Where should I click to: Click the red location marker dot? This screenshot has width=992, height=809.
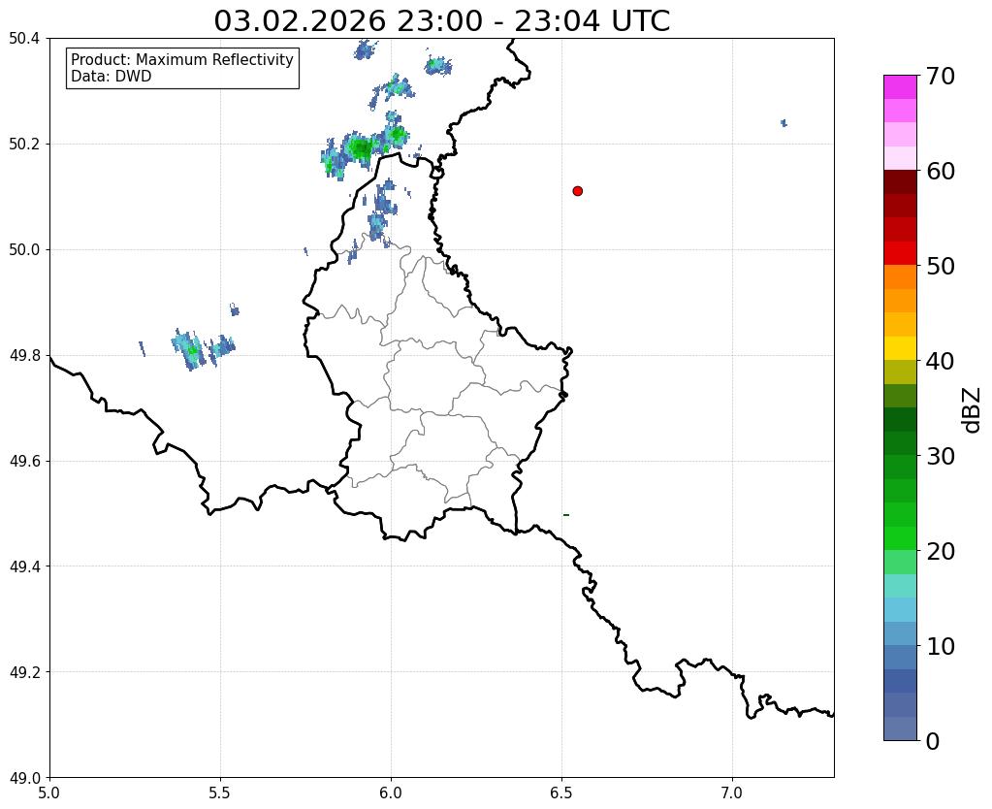577,190
